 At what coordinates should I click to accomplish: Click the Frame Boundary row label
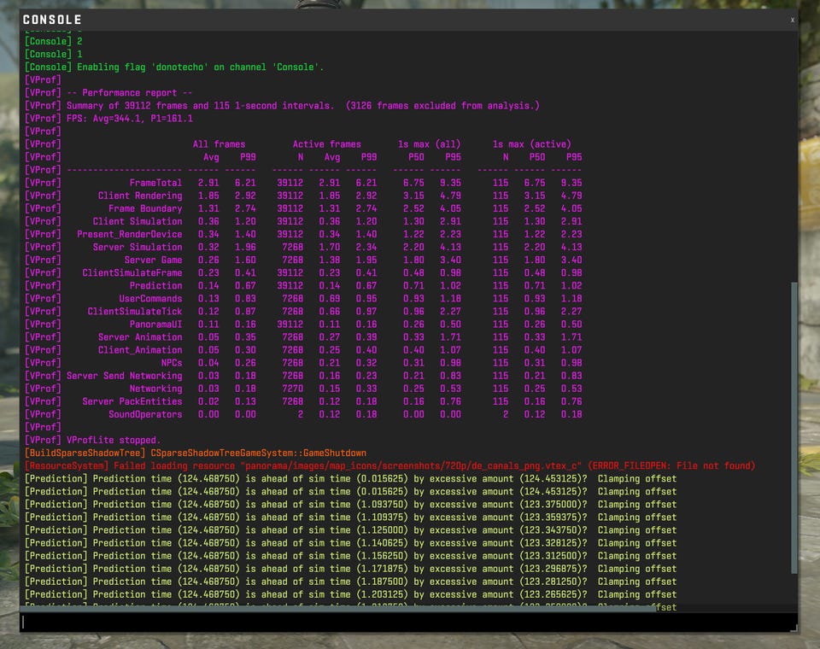pos(145,208)
